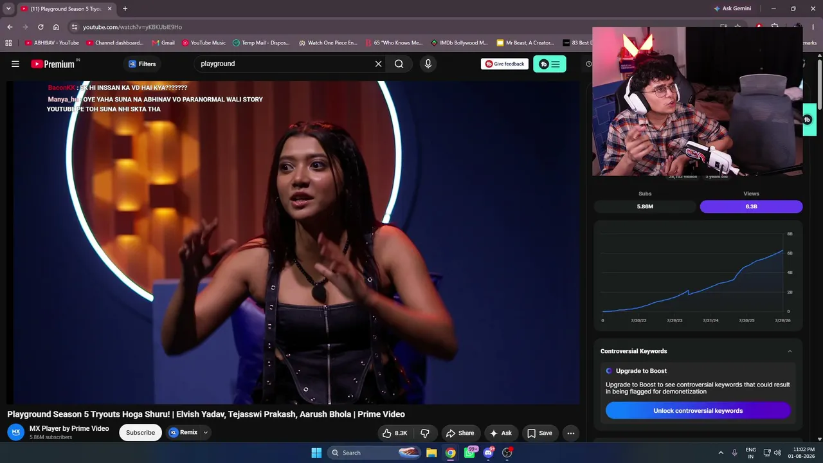Click the views growth line chart

point(698,275)
